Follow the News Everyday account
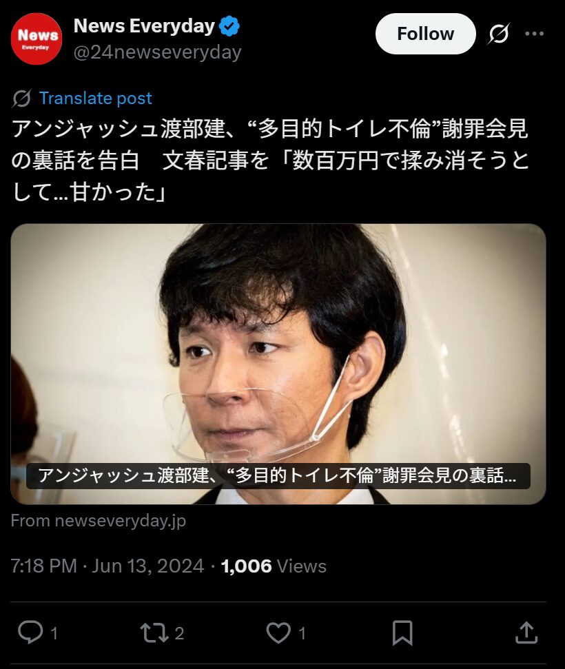 [x=425, y=34]
